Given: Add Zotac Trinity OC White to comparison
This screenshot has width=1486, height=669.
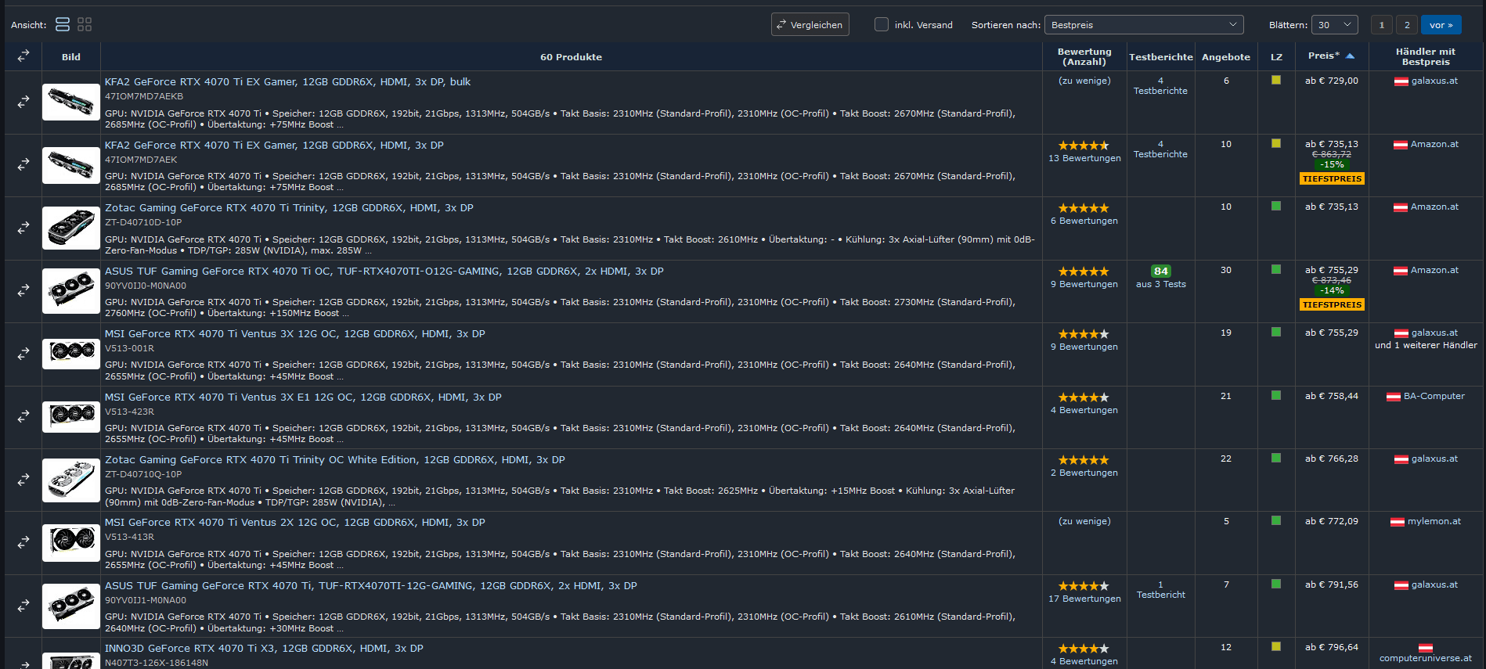Looking at the screenshot, I should (23, 479).
